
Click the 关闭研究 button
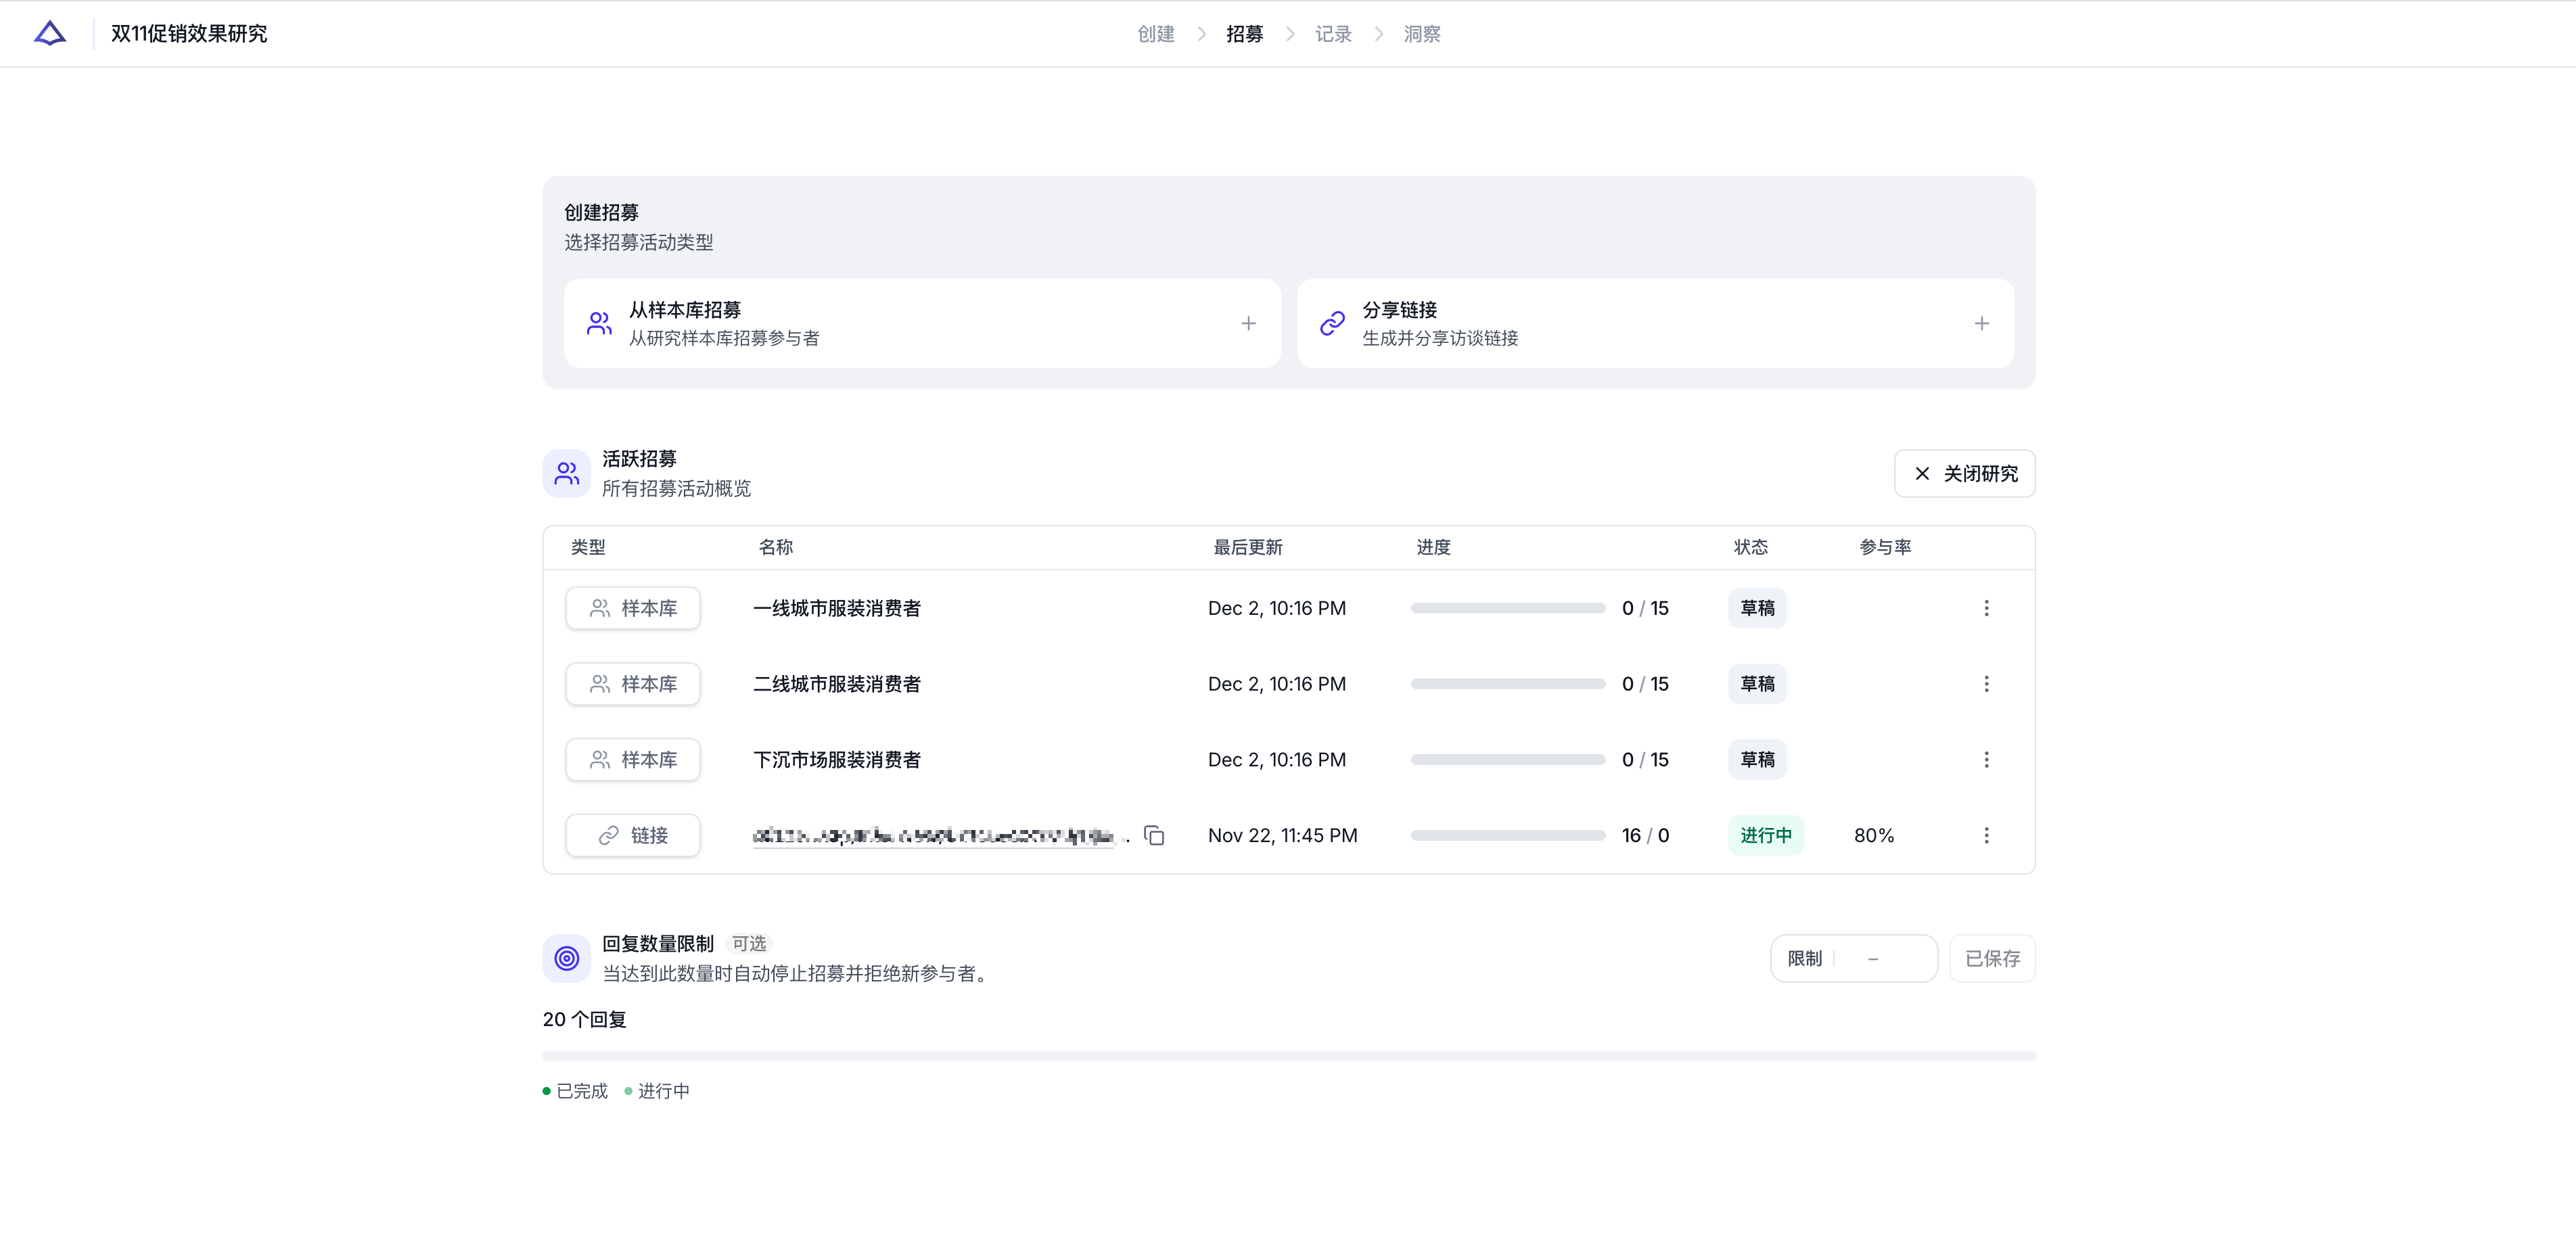[1964, 473]
